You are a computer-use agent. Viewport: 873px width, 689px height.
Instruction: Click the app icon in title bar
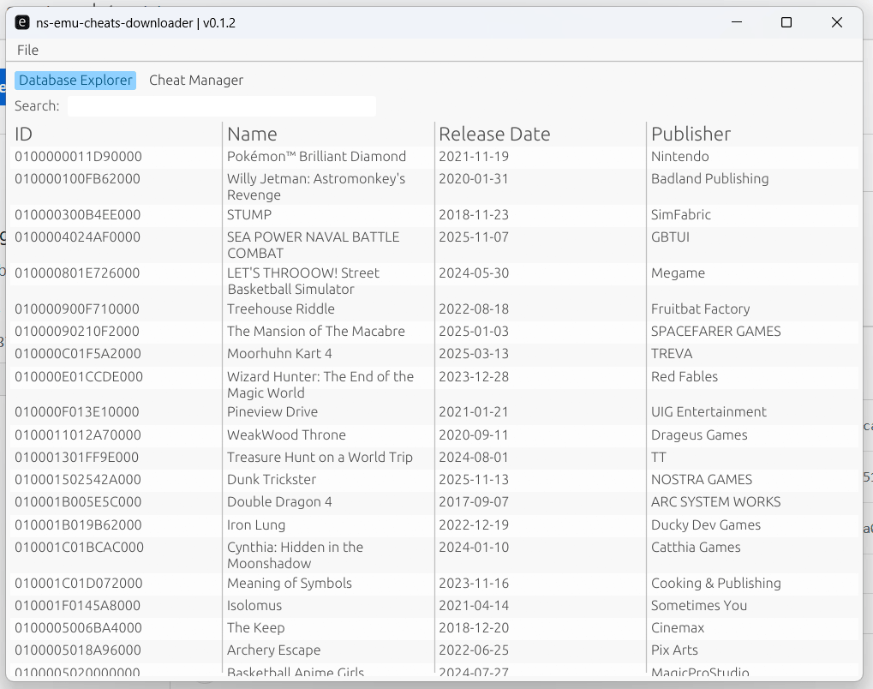click(21, 23)
